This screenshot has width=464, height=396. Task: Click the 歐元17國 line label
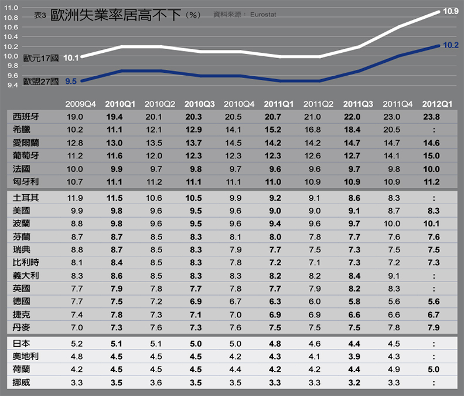[x=41, y=58]
